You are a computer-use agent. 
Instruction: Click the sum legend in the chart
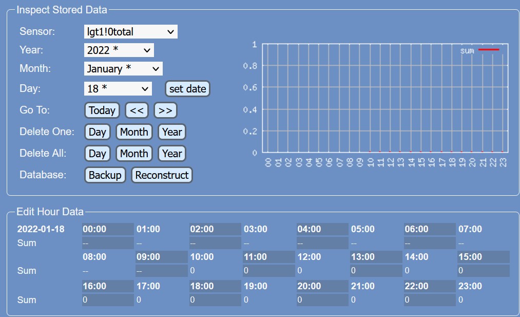[x=479, y=50]
